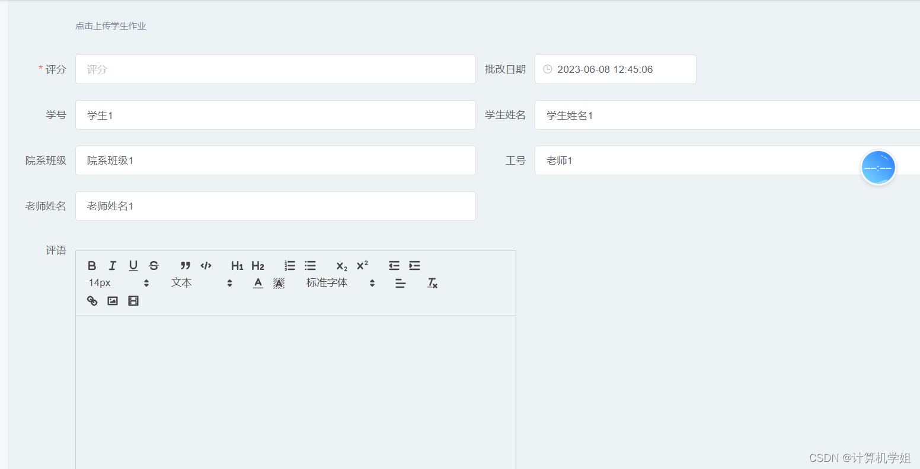Toggle bold formatting in comment editor
920x469 pixels.
tap(92, 266)
